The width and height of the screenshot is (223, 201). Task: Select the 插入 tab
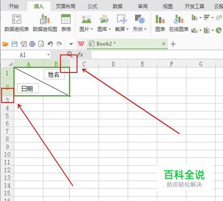tap(39, 7)
